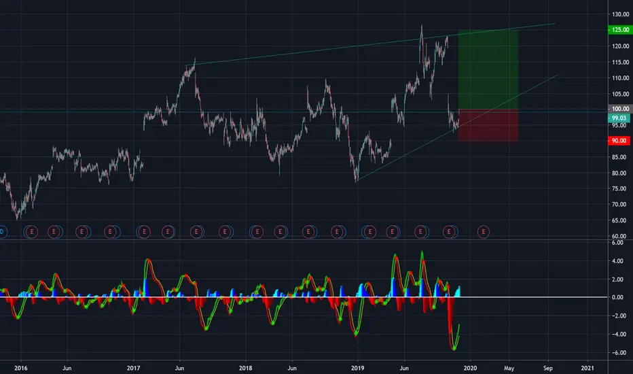Click the 4.00 indicator scale value
This screenshot has width=633, height=374.
[617, 261]
